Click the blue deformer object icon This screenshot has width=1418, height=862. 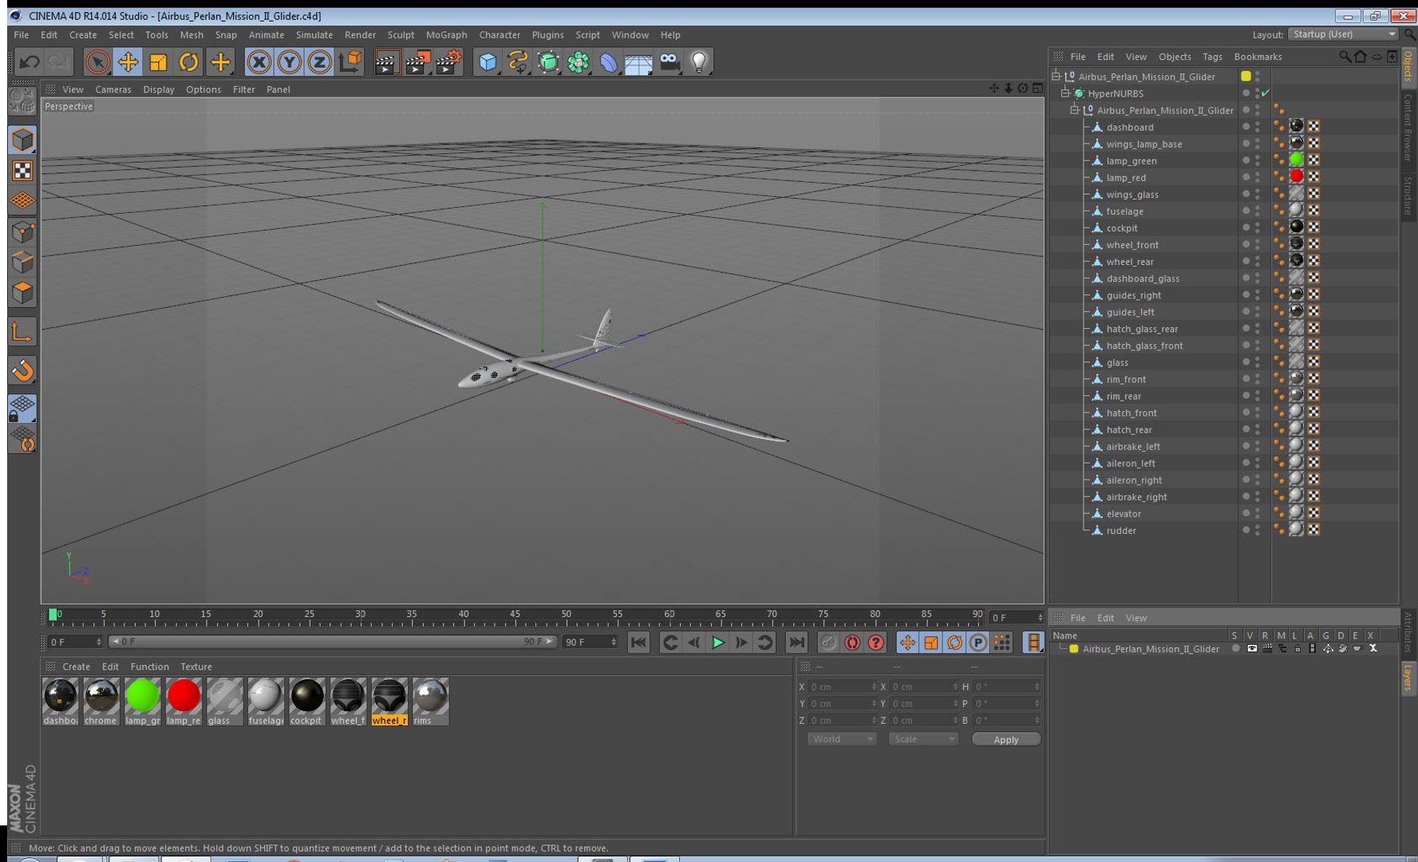pos(609,62)
